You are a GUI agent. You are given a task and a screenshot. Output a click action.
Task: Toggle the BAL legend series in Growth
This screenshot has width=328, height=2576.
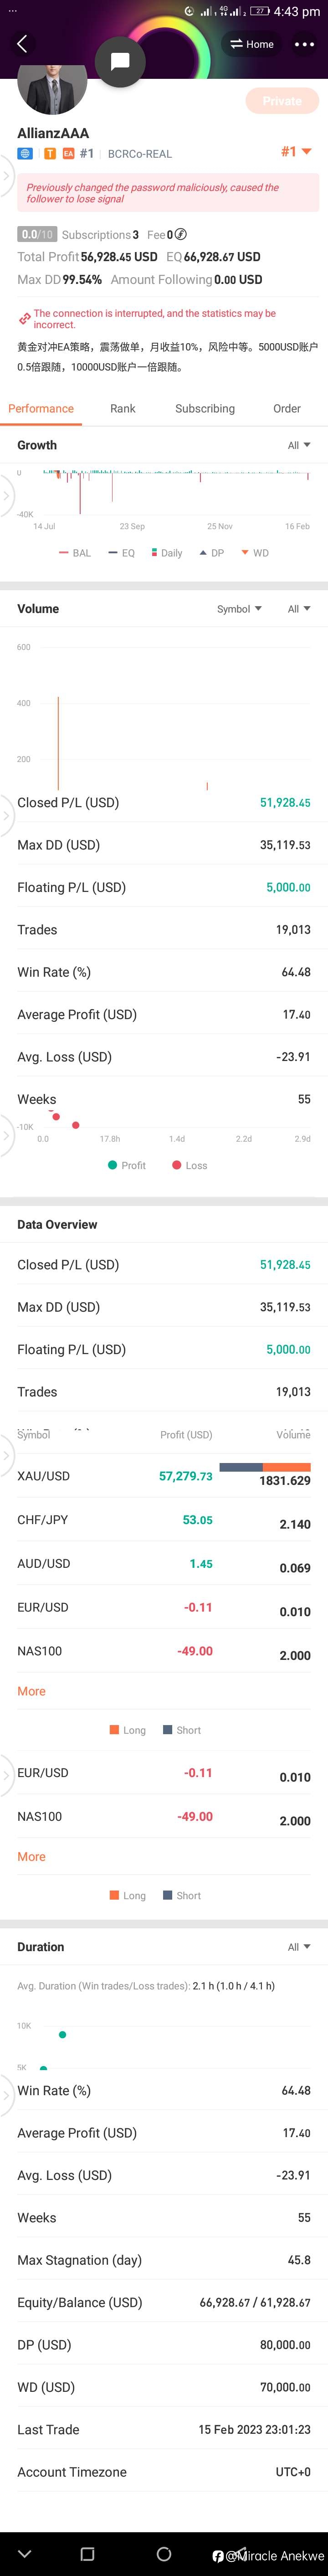click(x=75, y=553)
